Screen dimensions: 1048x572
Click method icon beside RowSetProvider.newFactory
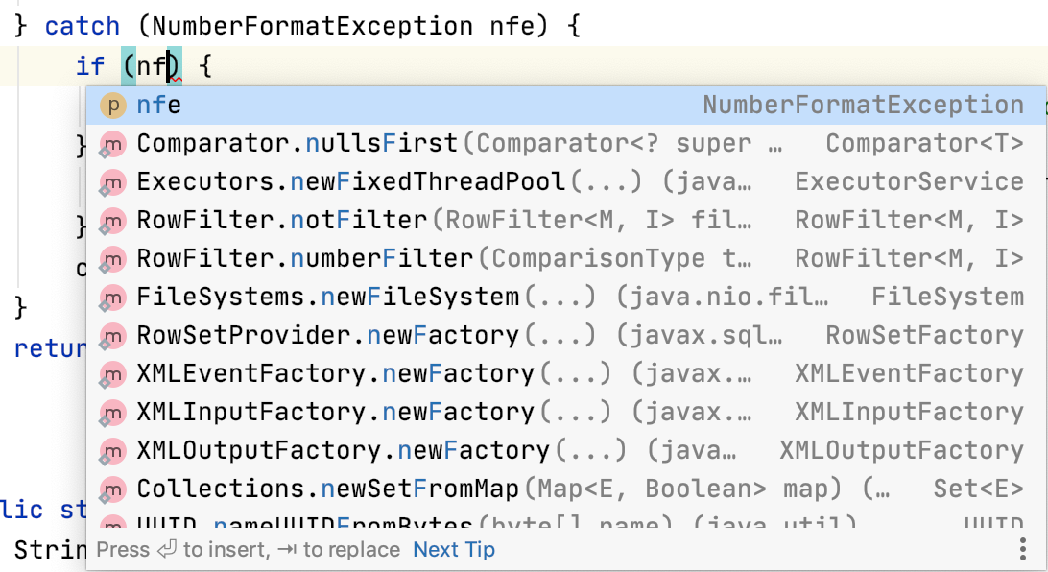coord(113,336)
